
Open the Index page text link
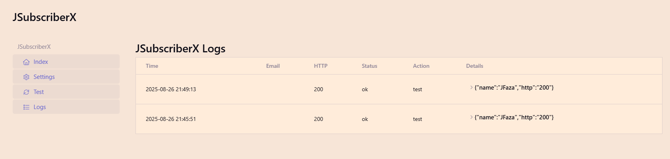click(41, 62)
